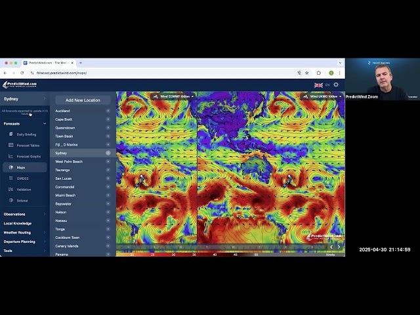The image size is (420, 315).
Task: Change language via UK flag
Action: pos(318,85)
